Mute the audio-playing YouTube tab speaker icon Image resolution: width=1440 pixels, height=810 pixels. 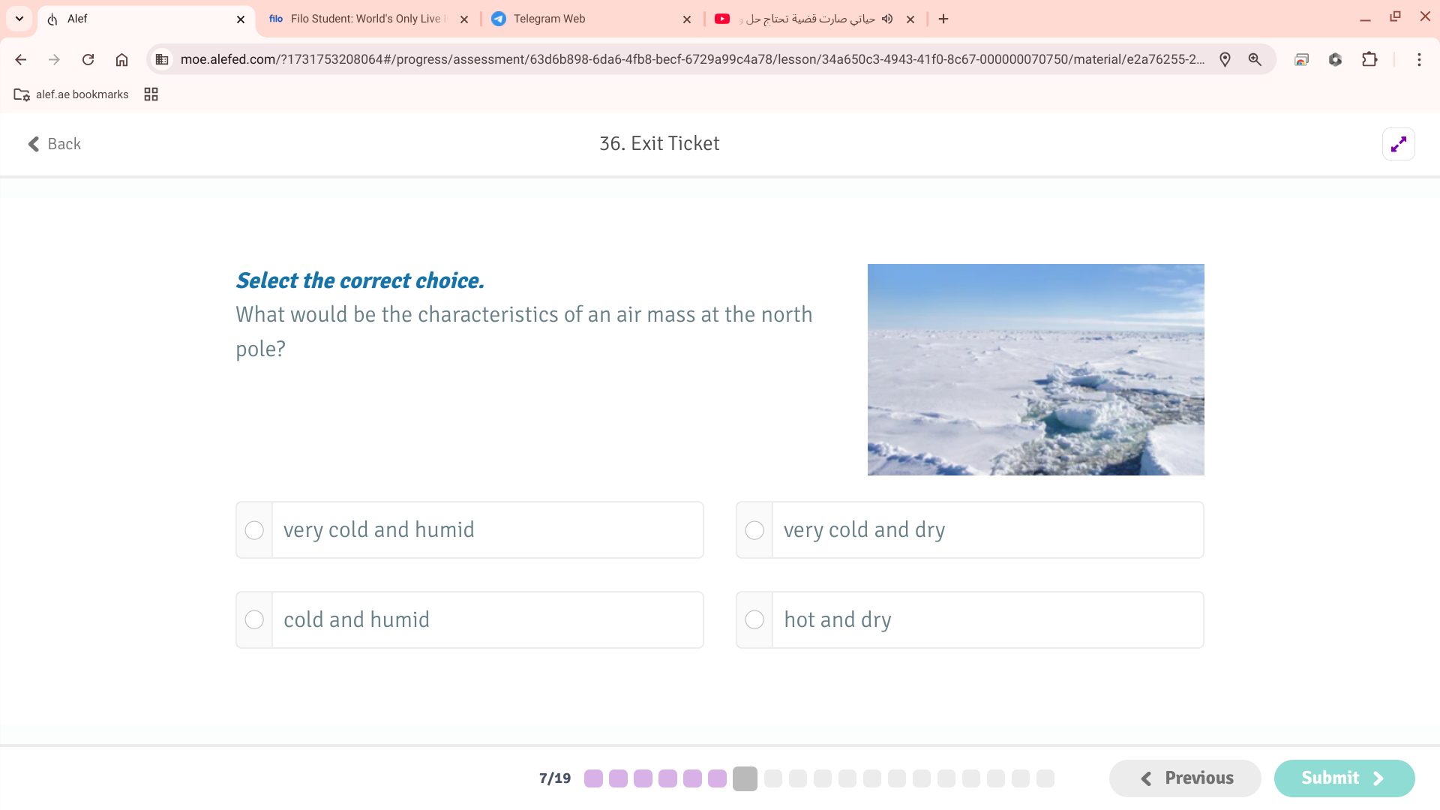tap(887, 19)
